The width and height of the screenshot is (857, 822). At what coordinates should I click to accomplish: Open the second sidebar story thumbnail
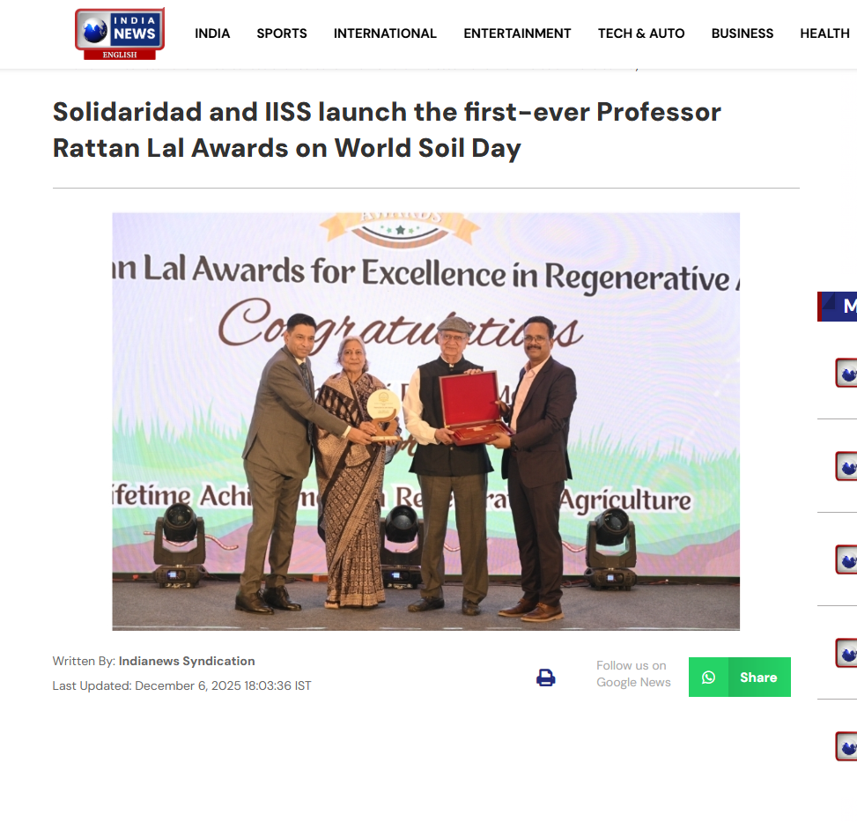(x=846, y=466)
